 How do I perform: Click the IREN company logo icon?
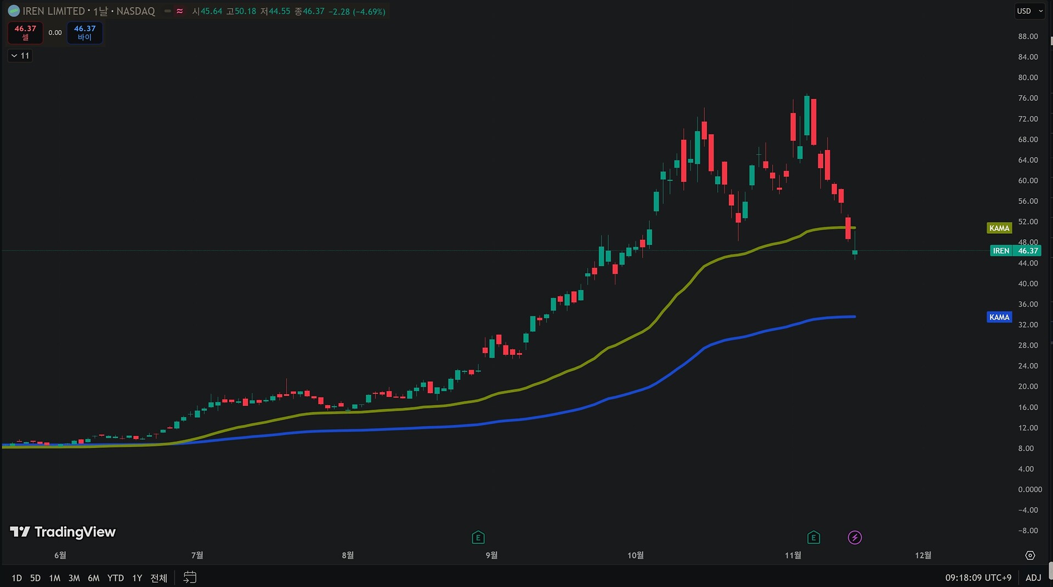(x=14, y=11)
